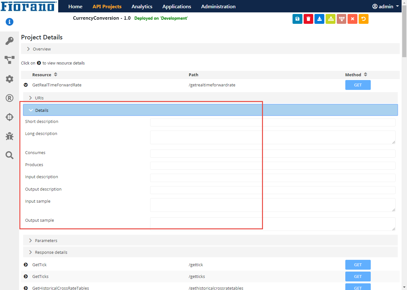This screenshot has height=290, width=407.
Task: Click the blue download export icon
Action: (319, 19)
